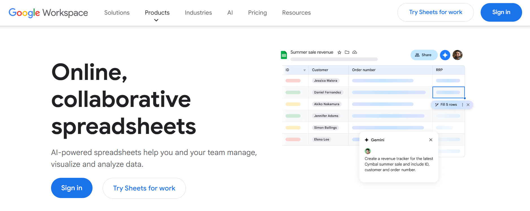Click the Sign in button in header
Screen dimensions: 530x211
click(x=501, y=12)
